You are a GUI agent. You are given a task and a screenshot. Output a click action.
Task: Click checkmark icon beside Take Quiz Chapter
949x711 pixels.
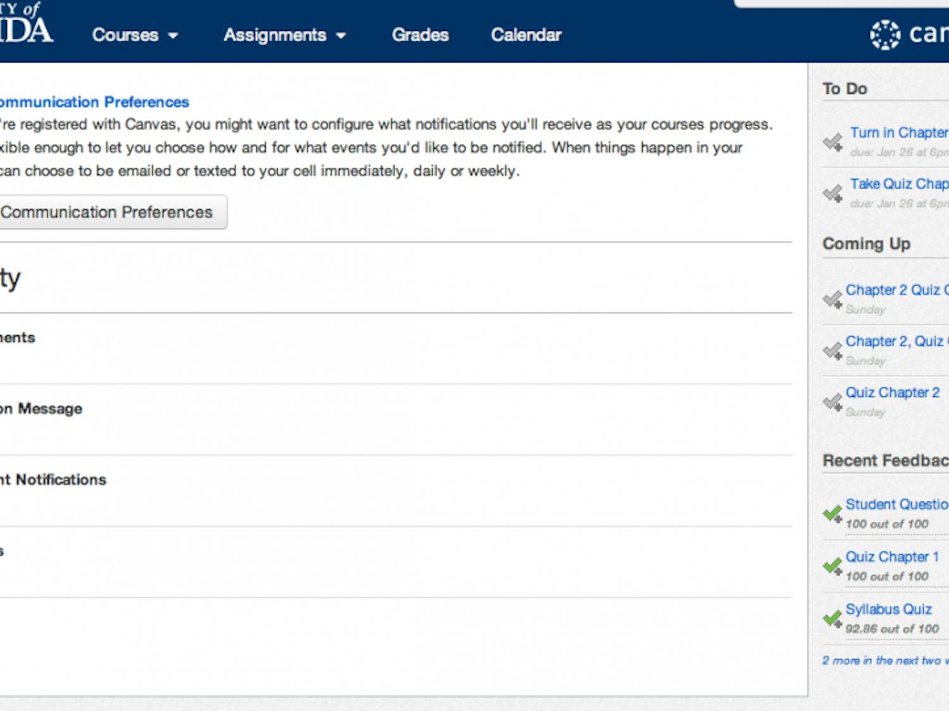pyautogui.click(x=833, y=193)
